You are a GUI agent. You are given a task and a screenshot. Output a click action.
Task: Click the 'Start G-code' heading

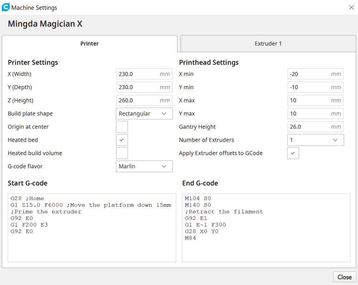[28, 183]
